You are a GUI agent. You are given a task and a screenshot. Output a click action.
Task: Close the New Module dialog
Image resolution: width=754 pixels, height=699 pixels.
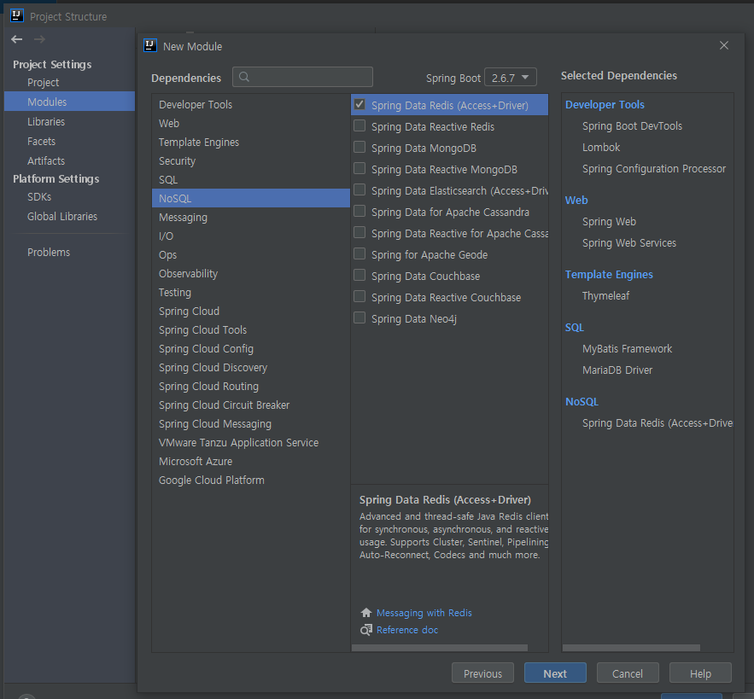point(724,45)
